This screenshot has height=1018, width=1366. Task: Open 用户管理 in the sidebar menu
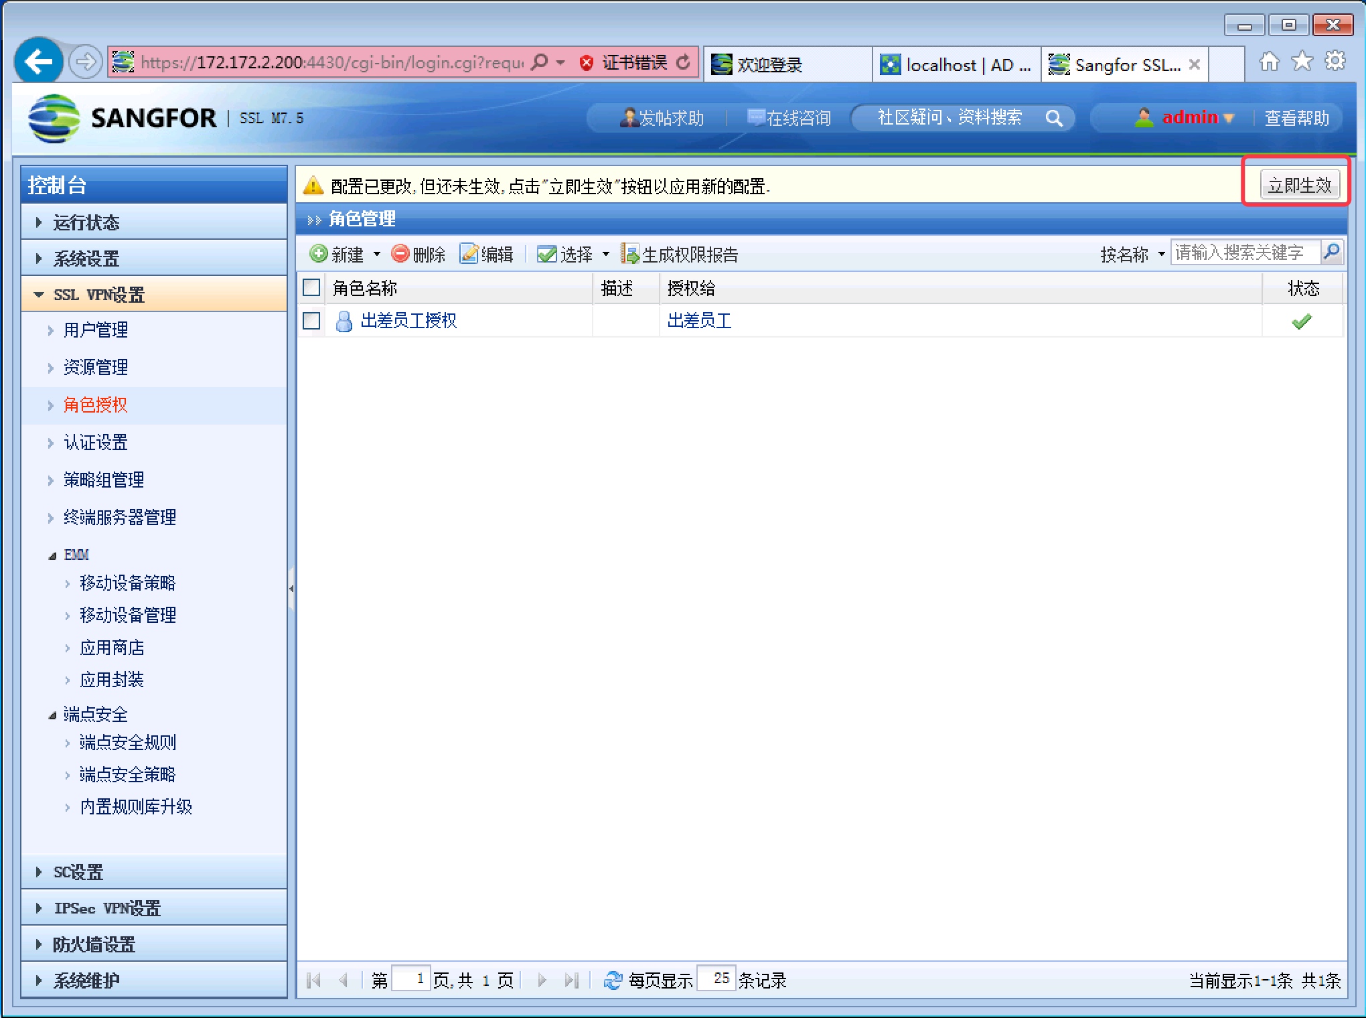96,330
